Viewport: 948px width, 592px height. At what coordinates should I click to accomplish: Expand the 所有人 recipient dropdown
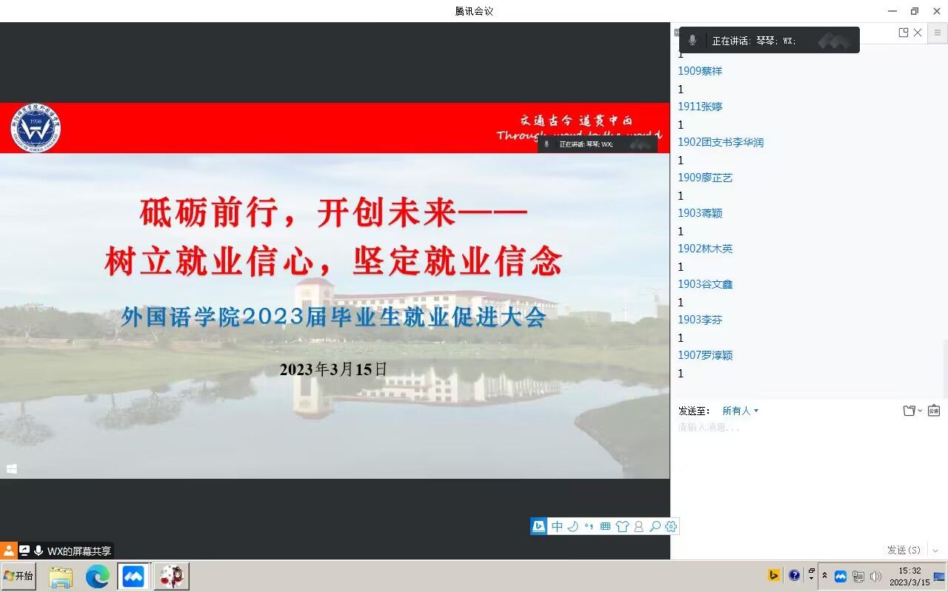[x=741, y=411]
